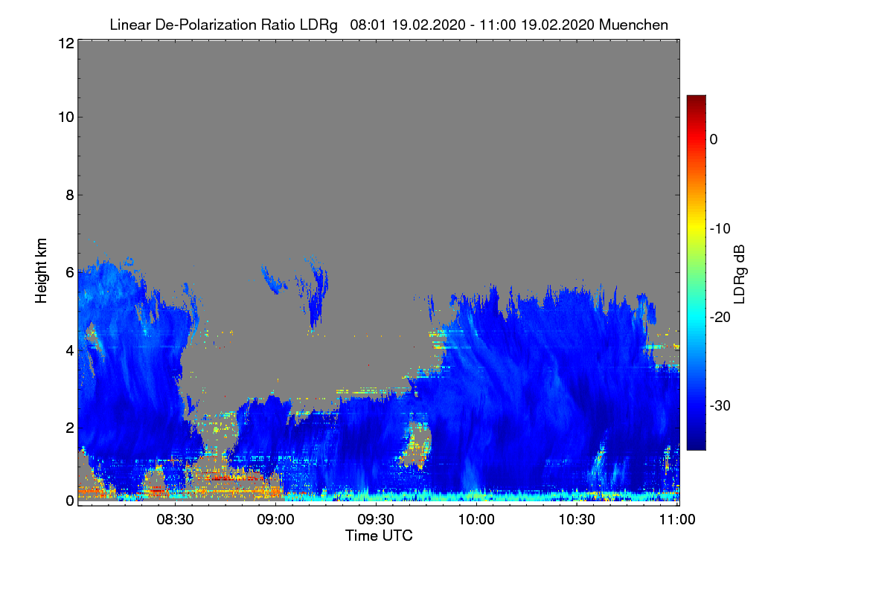Click the colorbar value 0 label

pyautogui.click(x=714, y=139)
